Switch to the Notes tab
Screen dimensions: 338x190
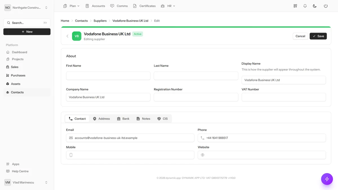(143, 119)
